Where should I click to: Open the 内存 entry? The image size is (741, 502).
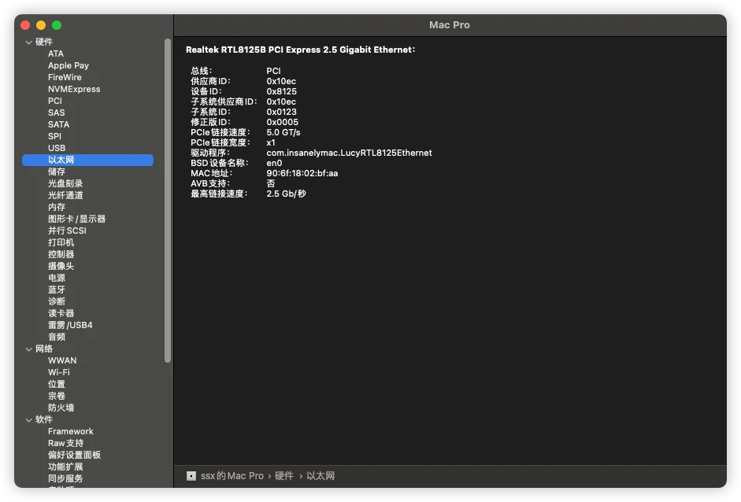57,207
